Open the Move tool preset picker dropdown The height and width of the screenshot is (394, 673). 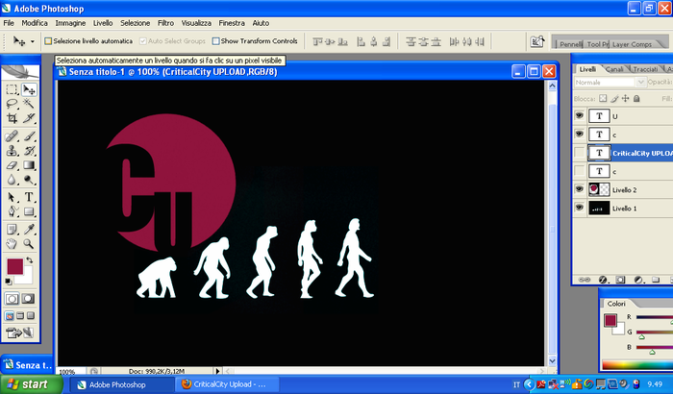[x=32, y=41]
